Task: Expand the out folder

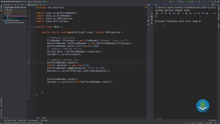Action: 5,12
